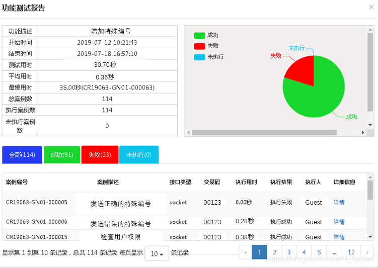Click the 功能测试报告 dialog title
The height and width of the screenshot is (268, 378).
23,8
